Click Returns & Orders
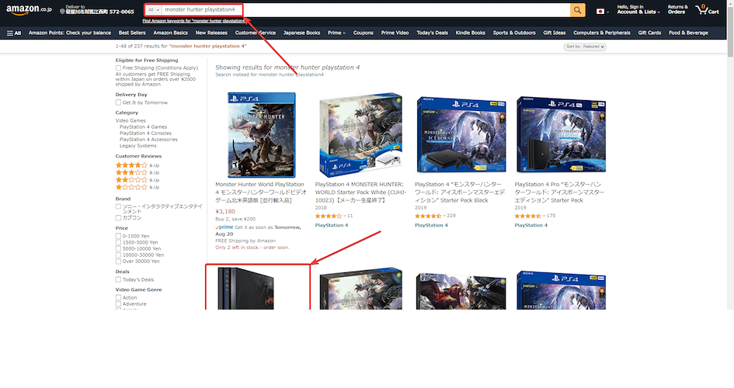Image resolution: width=734 pixels, height=388 pixels. (678, 10)
